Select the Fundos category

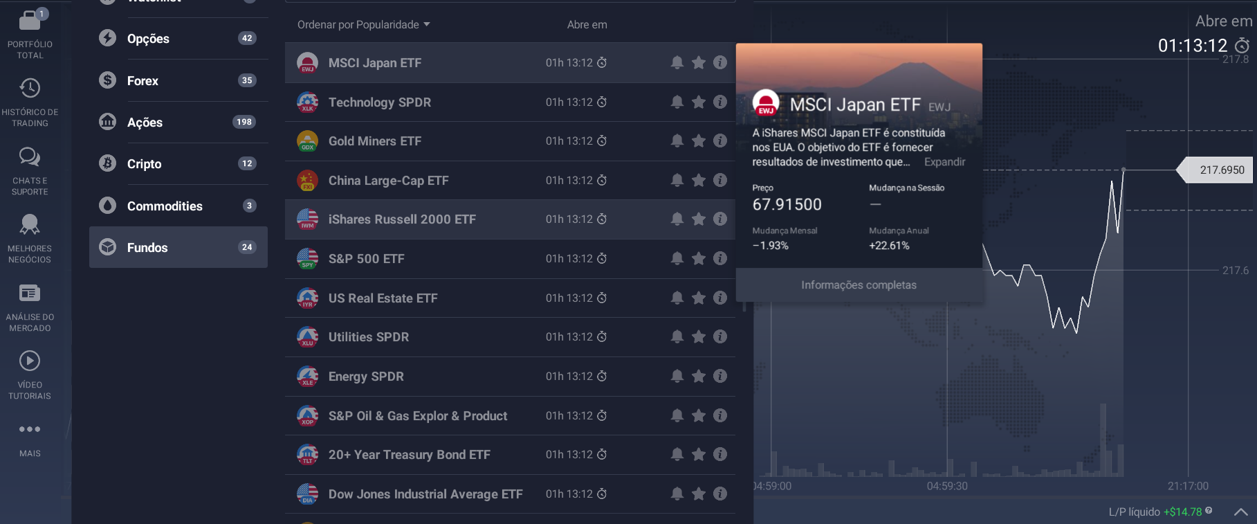178,247
